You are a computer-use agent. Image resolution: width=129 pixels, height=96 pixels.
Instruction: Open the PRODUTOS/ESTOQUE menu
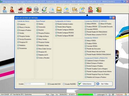(x=31, y=4)
